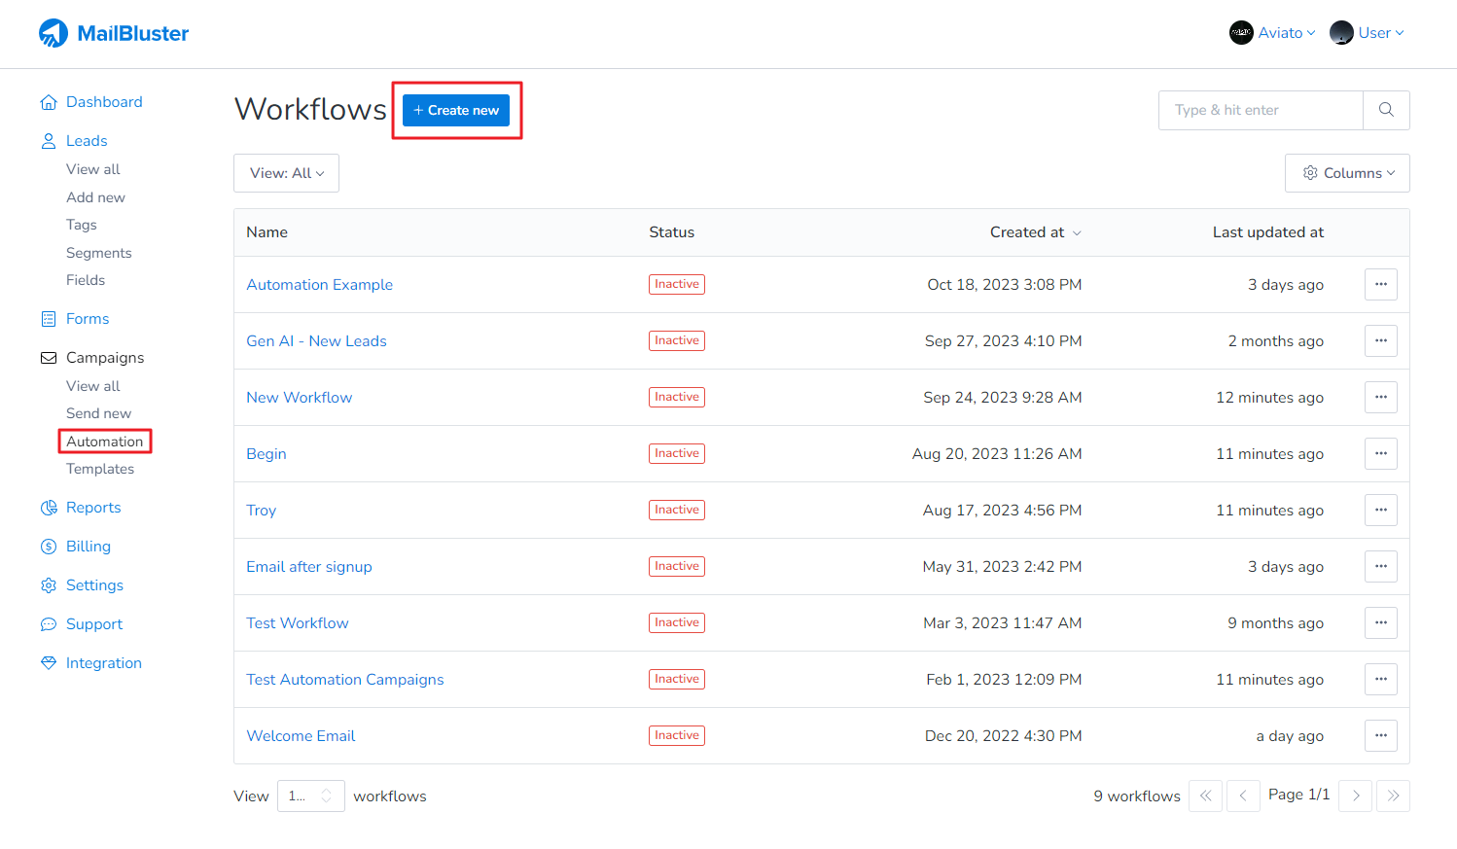
Task: Focus the Type & hit enter search field
Action: coord(1261,110)
